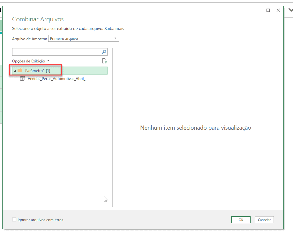The width and height of the screenshot is (293, 237).
Task: Click the chevron behind the dialog's top-right corner
Action: pos(290,10)
